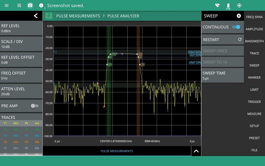Image resolution: width=265 pixels, height=166 pixels.
Task: Open the apps grid icon
Action: click(19, 5)
